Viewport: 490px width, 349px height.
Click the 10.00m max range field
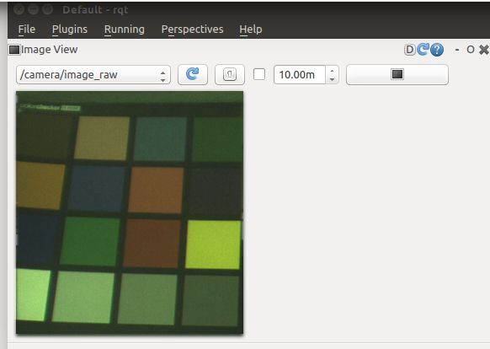pos(300,75)
